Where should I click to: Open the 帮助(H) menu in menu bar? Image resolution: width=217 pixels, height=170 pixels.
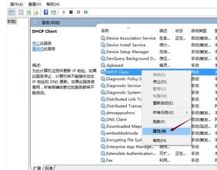(x=53, y=4)
